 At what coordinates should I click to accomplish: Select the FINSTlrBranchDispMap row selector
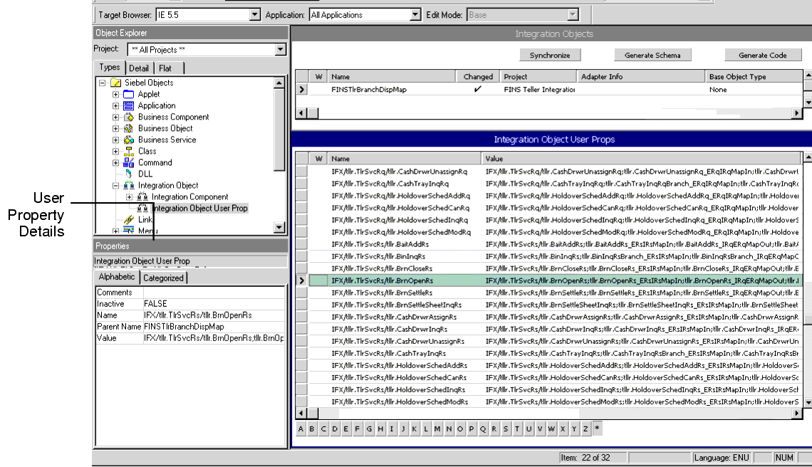[x=302, y=90]
